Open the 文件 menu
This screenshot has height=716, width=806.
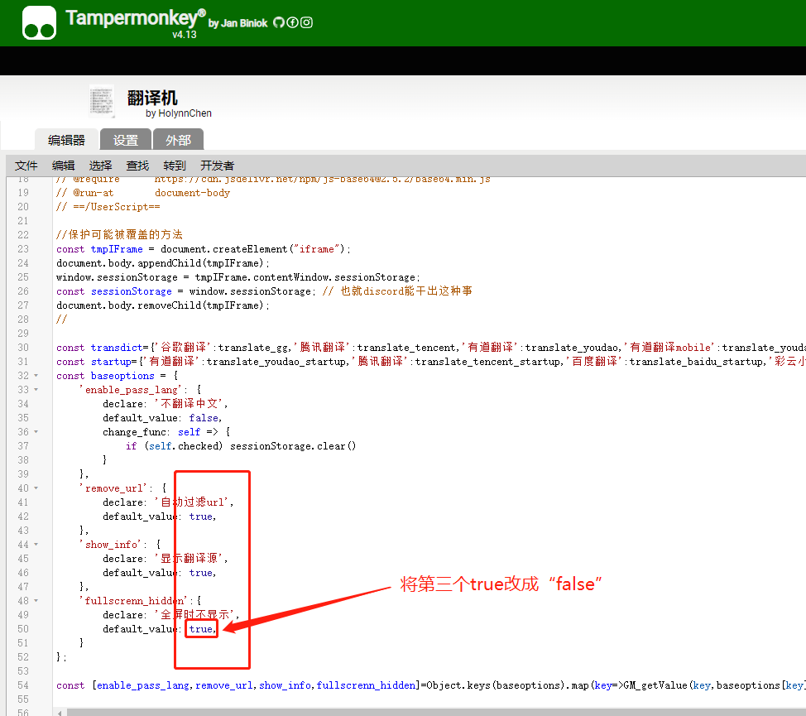coord(26,166)
